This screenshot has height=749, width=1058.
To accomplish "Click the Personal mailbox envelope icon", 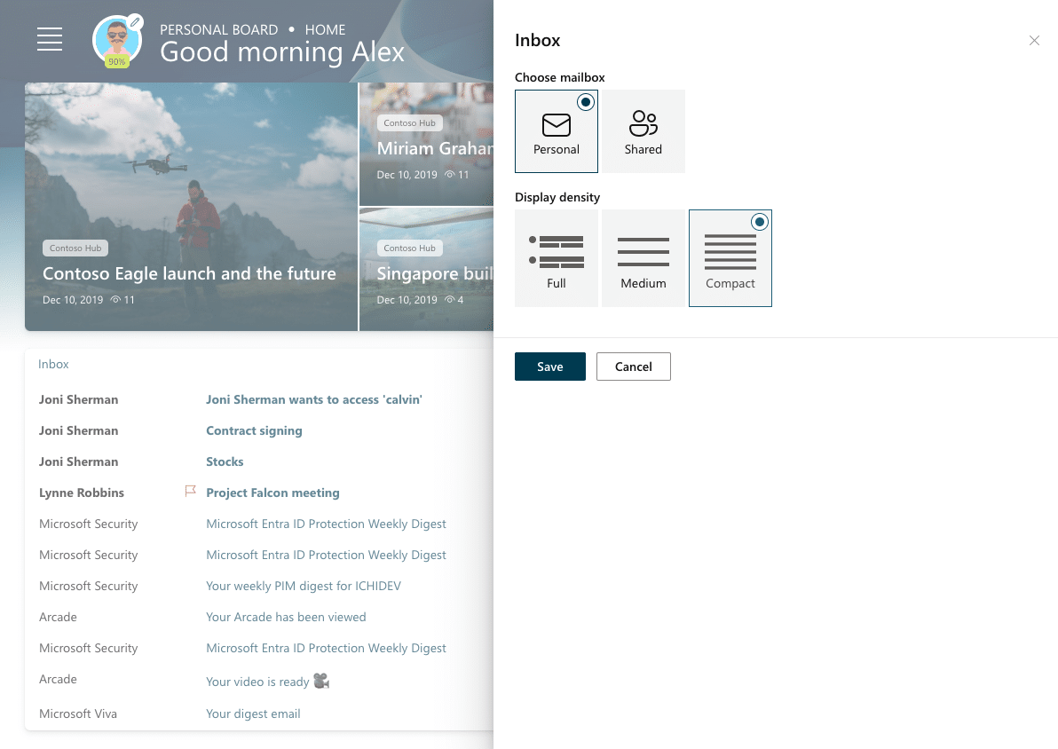I will [556, 125].
